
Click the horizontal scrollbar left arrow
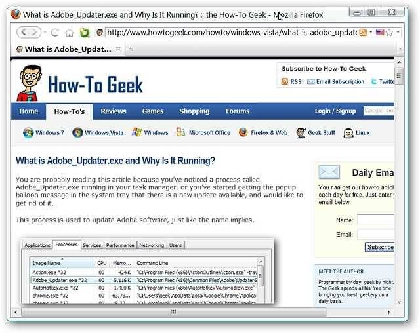(16, 312)
